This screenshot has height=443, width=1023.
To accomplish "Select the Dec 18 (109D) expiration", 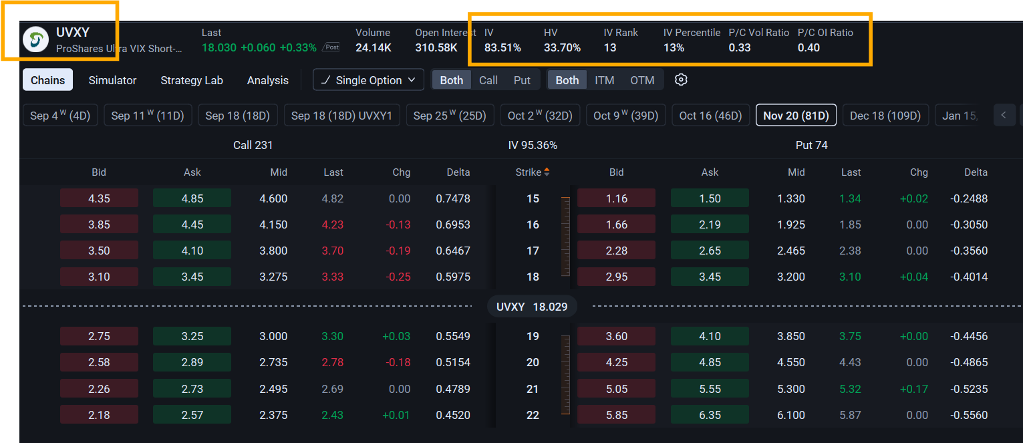I will [x=885, y=116].
